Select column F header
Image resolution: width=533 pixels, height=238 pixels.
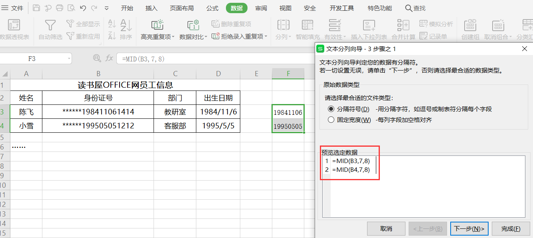[x=288, y=74]
